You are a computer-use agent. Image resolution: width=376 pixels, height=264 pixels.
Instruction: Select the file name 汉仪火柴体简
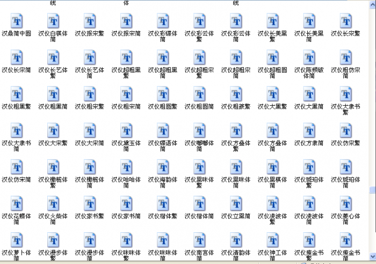pos(53,219)
